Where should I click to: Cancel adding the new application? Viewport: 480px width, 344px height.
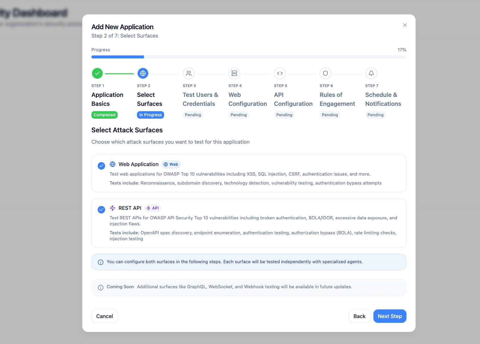(105, 316)
